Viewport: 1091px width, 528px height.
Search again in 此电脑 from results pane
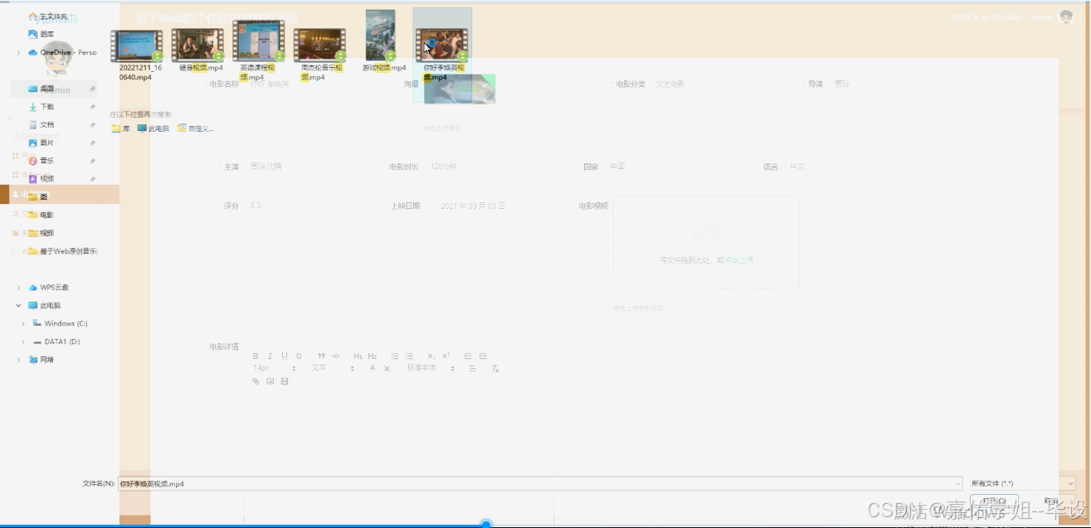tap(153, 128)
